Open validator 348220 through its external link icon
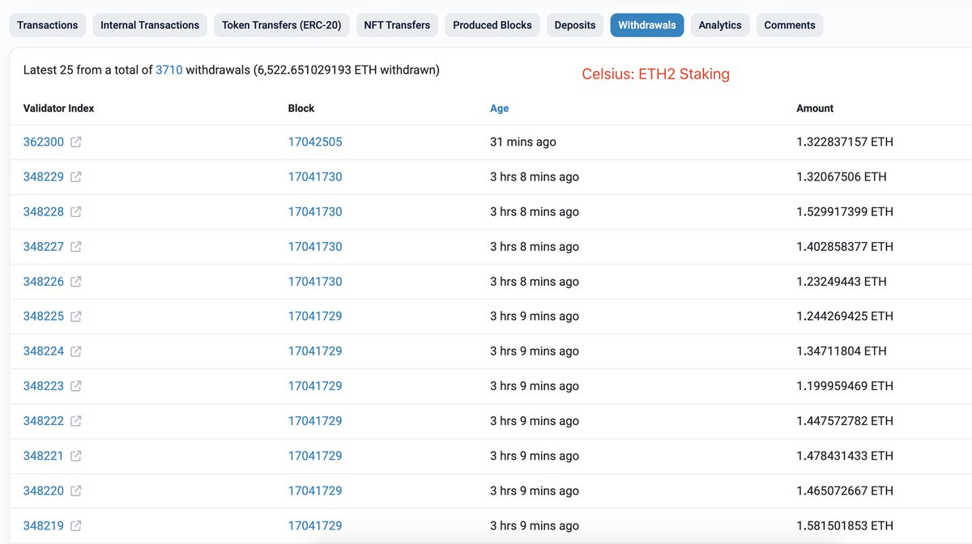The image size is (972, 544). [x=77, y=491]
